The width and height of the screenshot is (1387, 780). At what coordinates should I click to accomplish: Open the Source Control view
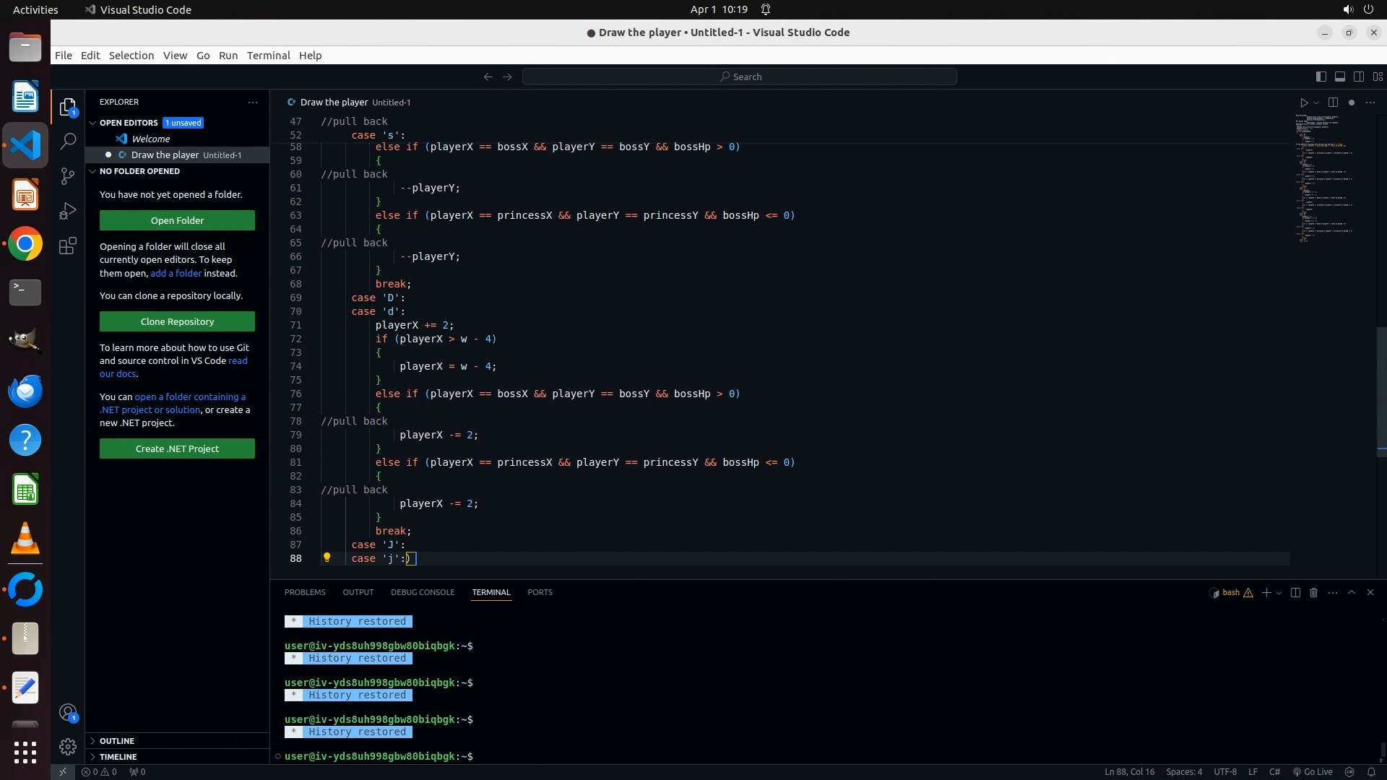pos(68,176)
